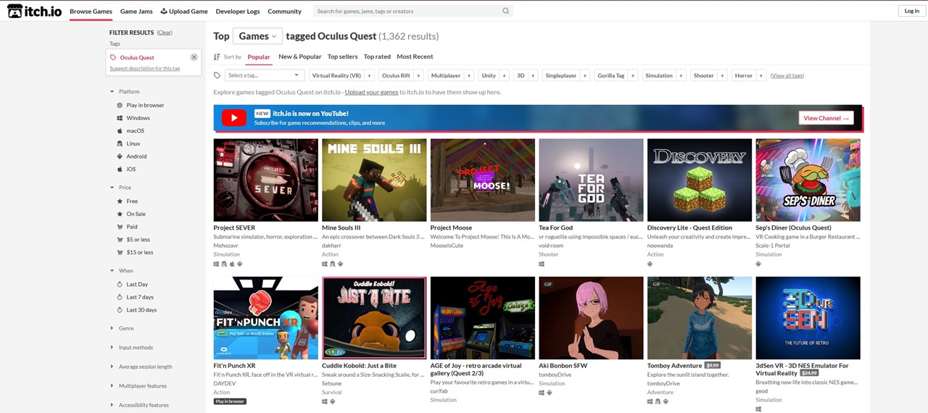
Task: Filter by iOS platform
Action: [x=126, y=169]
